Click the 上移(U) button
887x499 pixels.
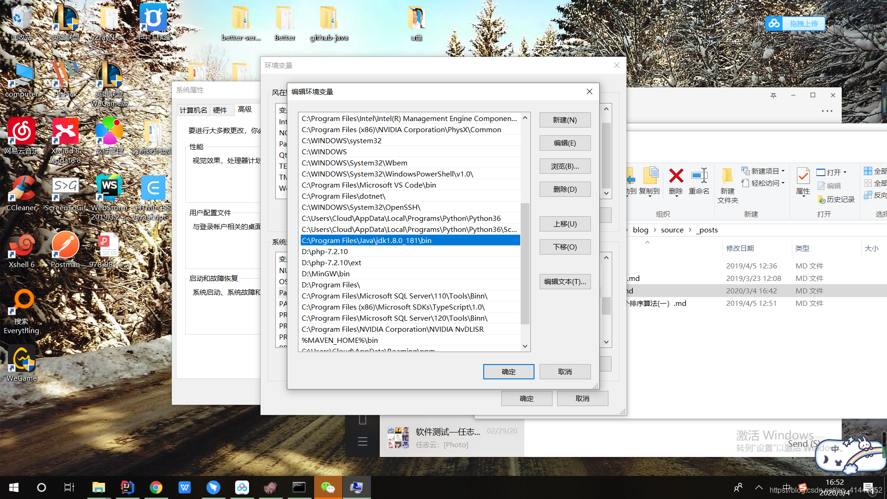click(x=565, y=224)
